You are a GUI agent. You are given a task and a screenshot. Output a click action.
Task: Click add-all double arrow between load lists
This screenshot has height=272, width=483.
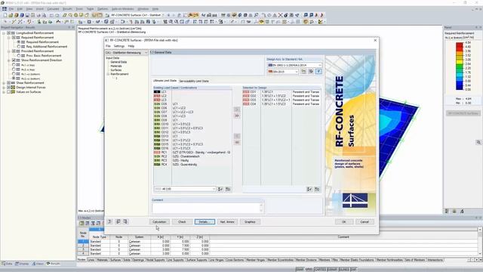click(237, 116)
